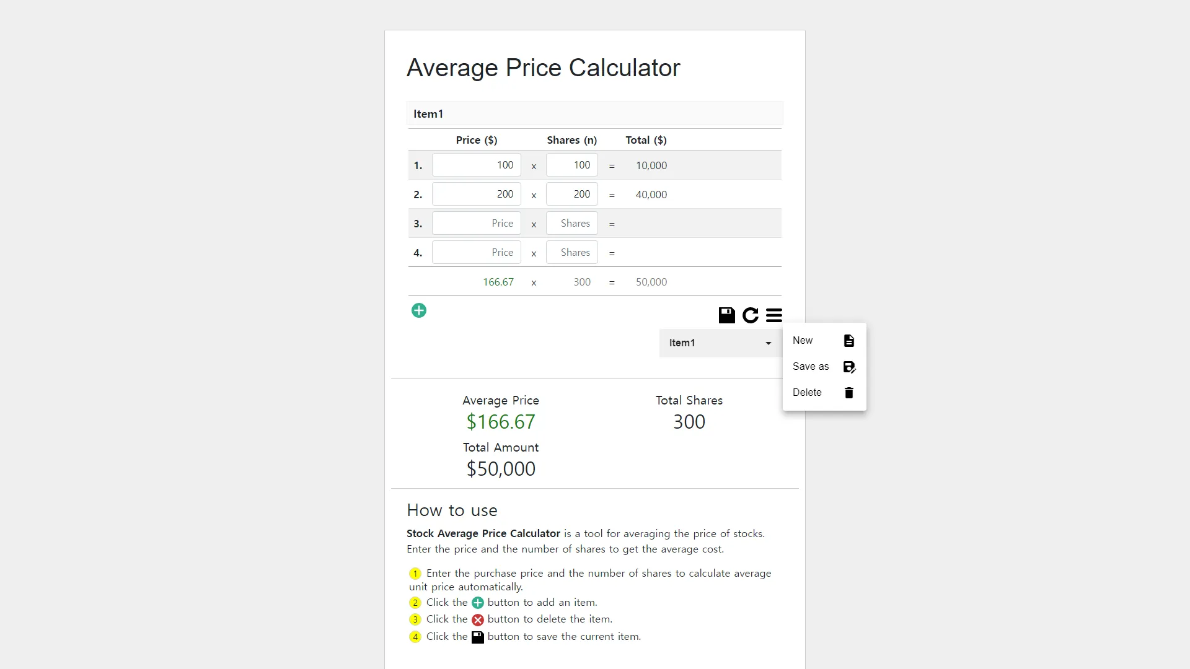The image size is (1190, 669).
Task: Click row 2 Shares field with 200
Action: click(x=572, y=195)
